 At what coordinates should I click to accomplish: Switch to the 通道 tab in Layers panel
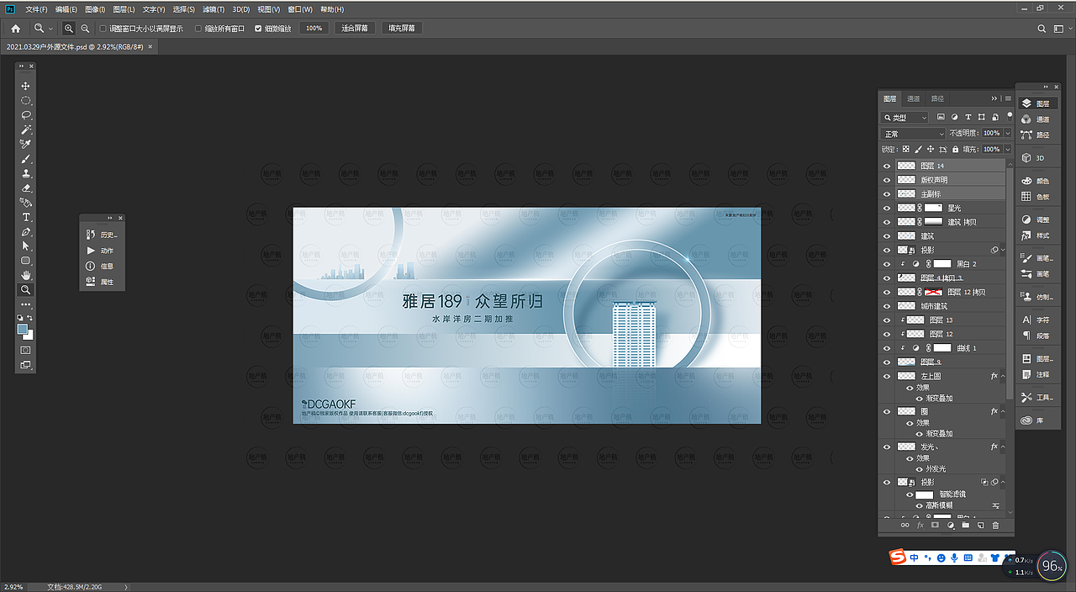[x=913, y=98]
